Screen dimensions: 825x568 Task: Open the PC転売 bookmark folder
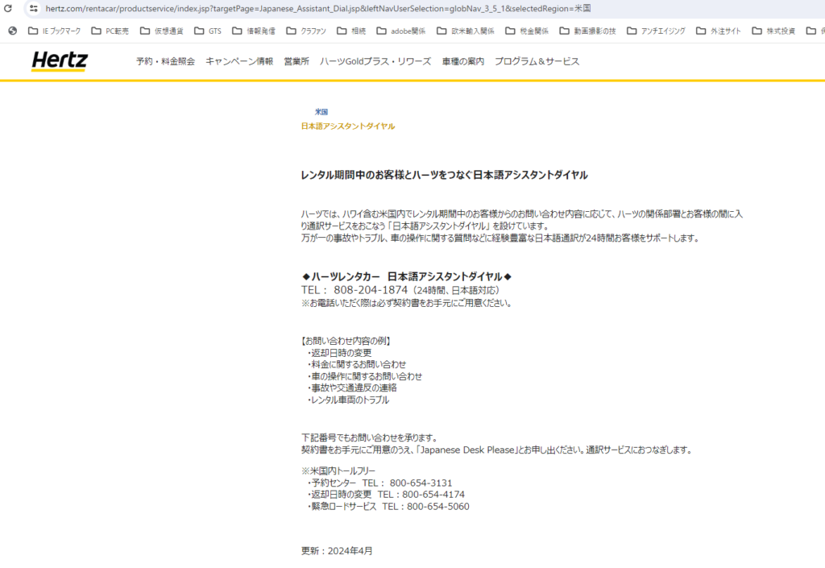coord(110,31)
